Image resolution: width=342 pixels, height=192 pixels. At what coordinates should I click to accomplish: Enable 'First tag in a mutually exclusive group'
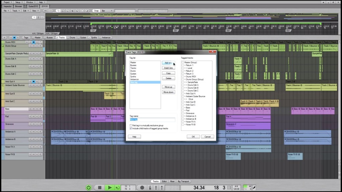pos(131,125)
